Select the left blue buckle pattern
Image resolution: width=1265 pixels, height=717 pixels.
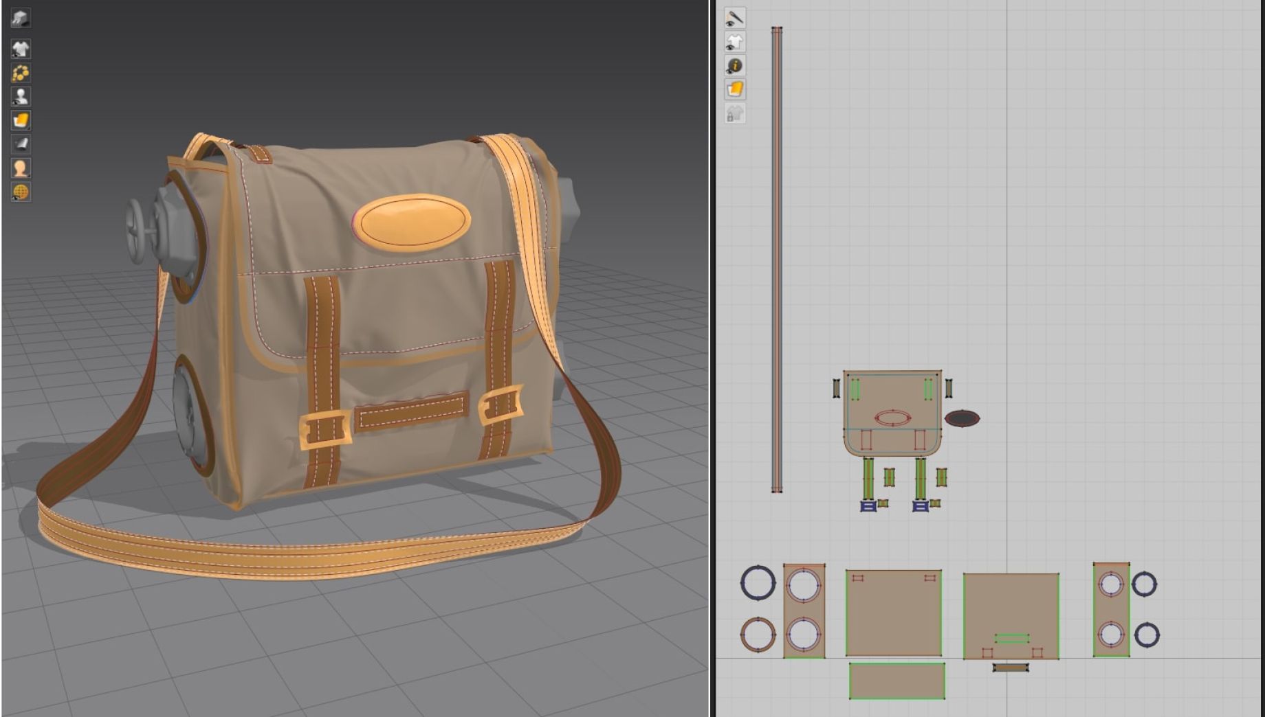tap(868, 506)
